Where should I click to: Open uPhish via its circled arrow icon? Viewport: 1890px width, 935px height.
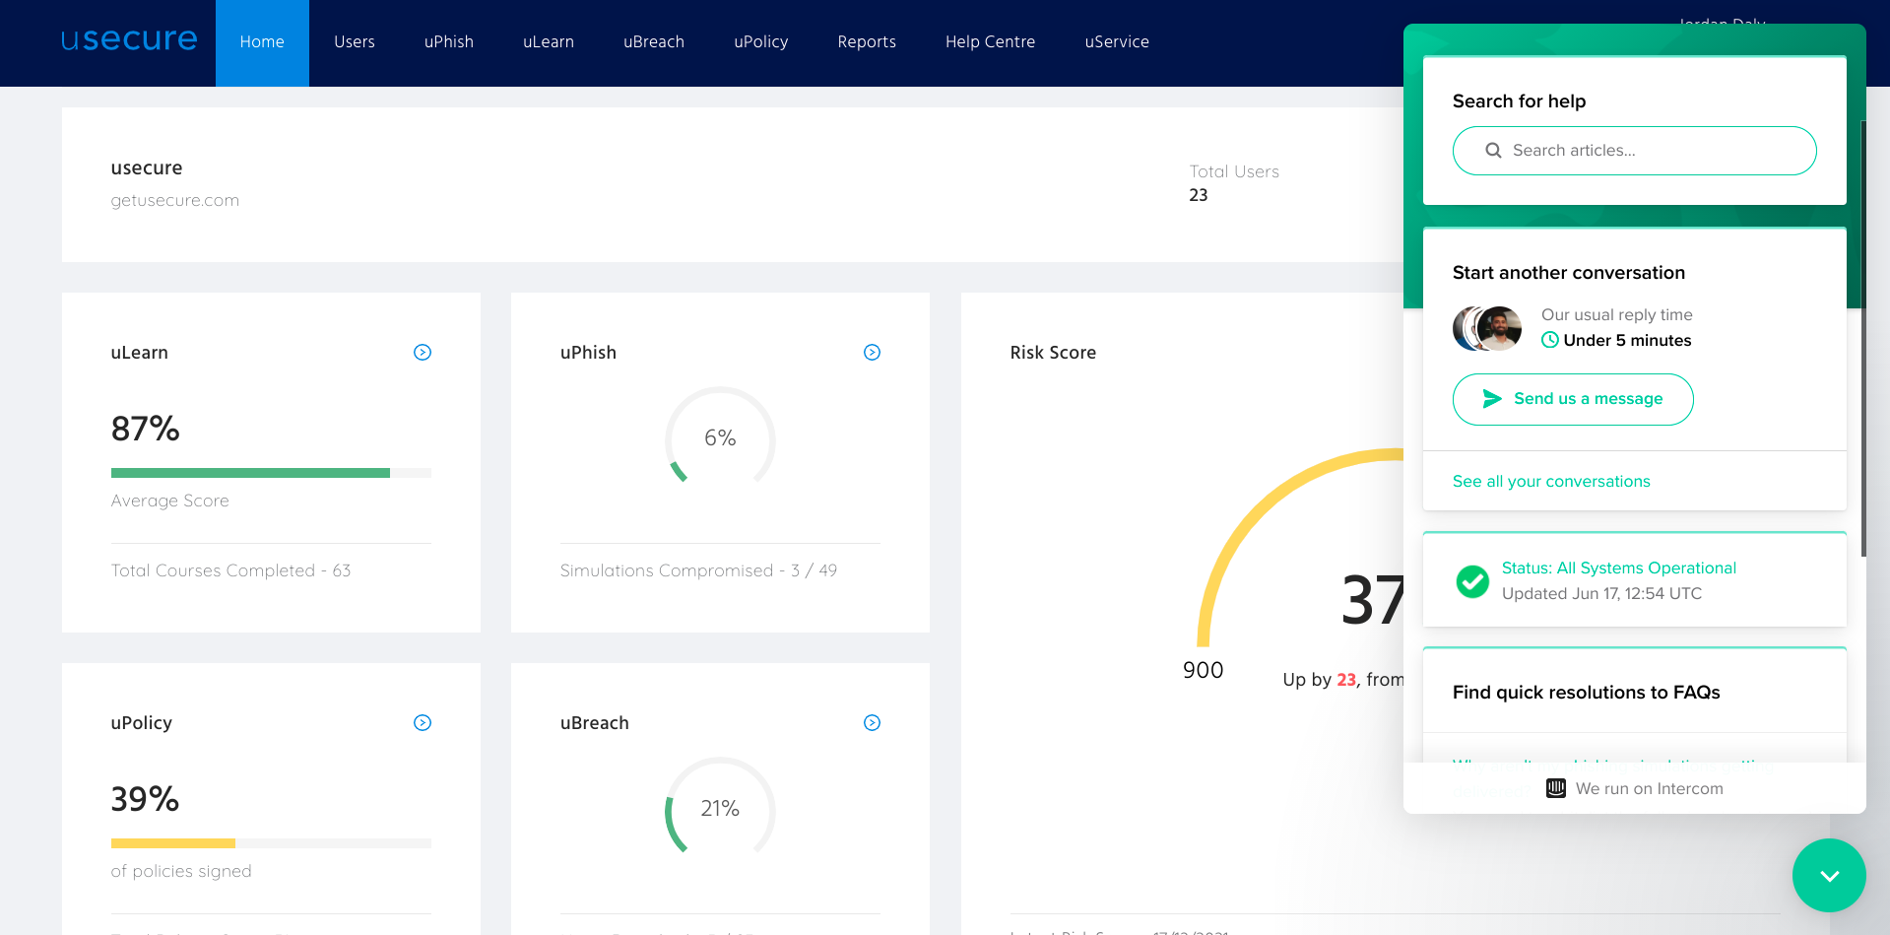click(872, 352)
